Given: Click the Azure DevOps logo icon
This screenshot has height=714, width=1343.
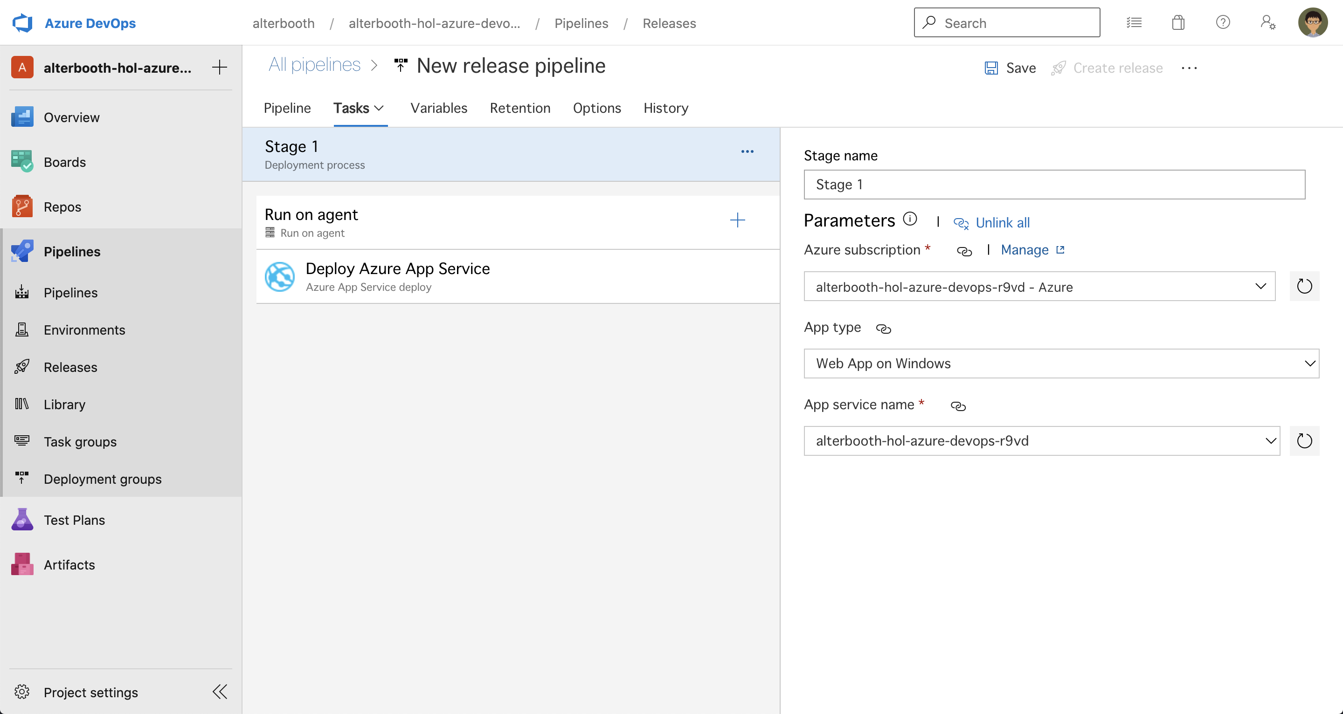Looking at the screenshot, I should coord(22,23).
